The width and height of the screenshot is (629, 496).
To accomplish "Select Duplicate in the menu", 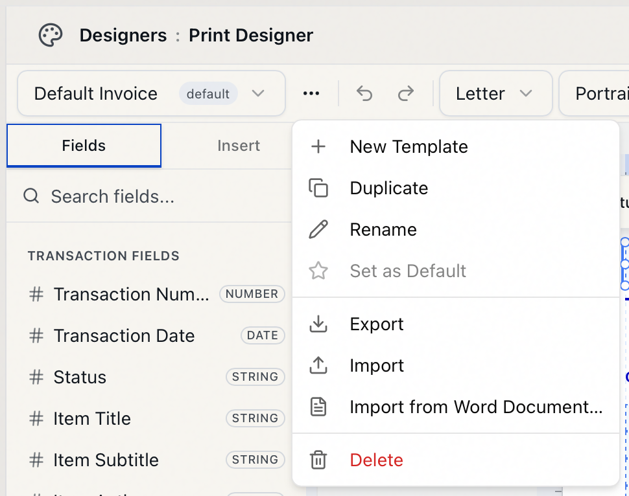I will (456, 188).
